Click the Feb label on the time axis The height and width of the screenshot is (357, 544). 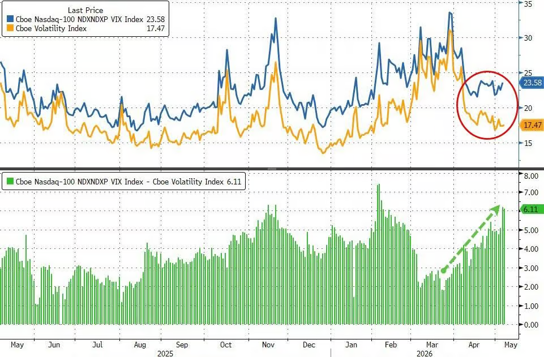click(x=391, y=345)
